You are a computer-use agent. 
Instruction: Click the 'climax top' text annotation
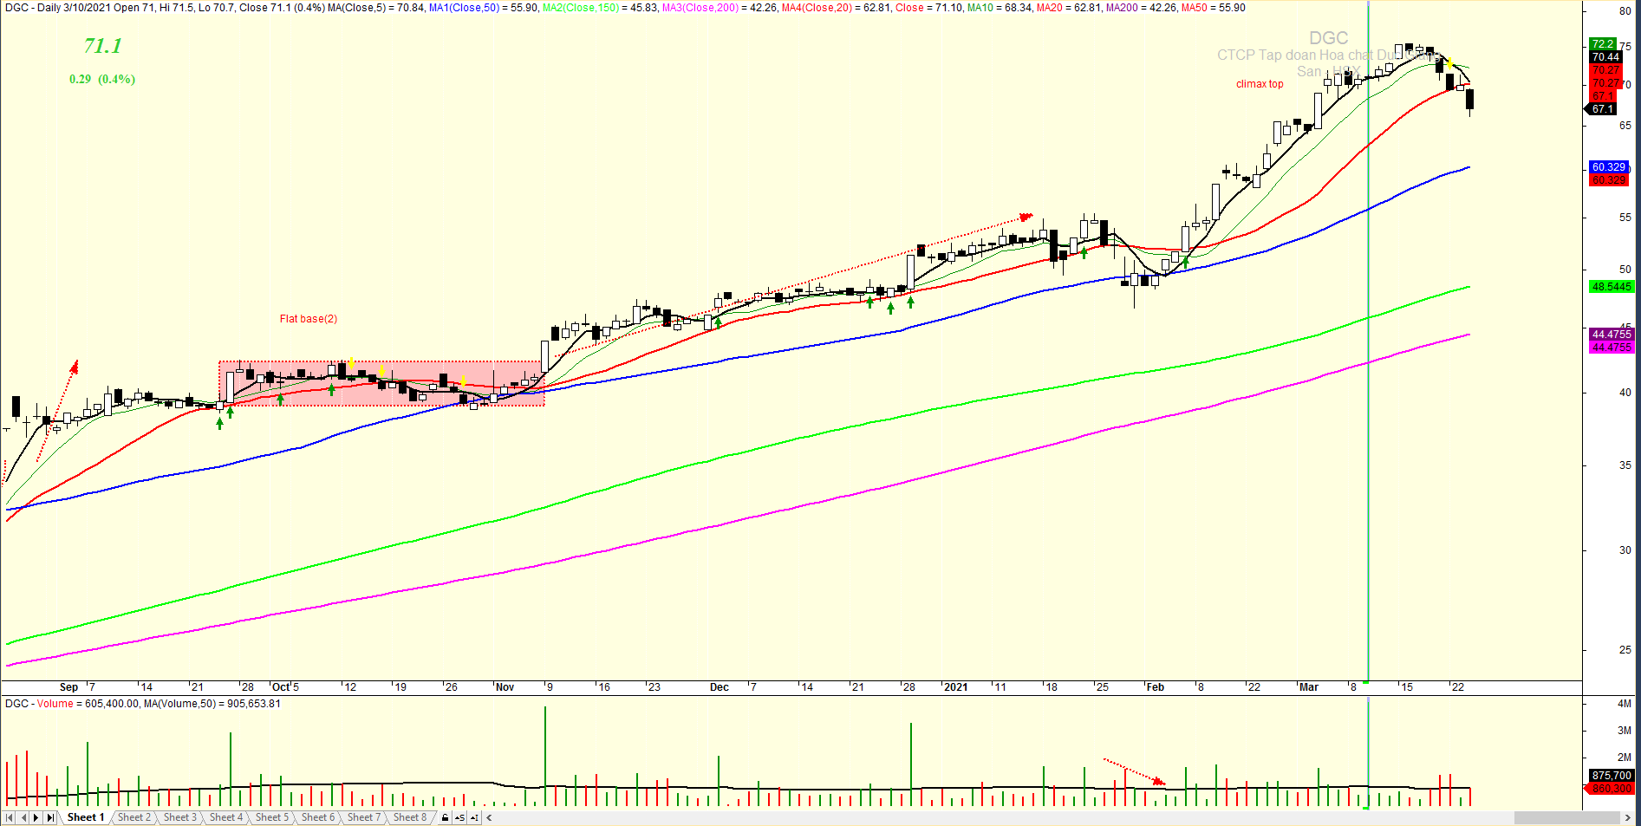tap(1260, 84)
